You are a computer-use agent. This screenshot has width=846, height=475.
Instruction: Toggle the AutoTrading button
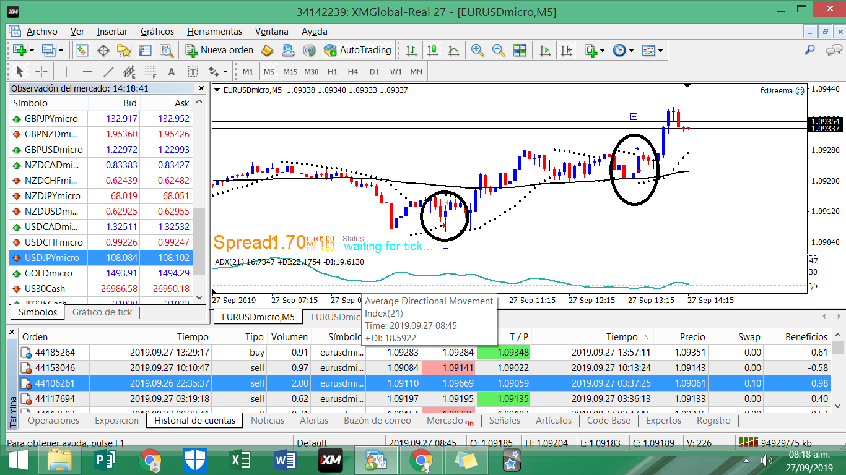click(358, 50)
